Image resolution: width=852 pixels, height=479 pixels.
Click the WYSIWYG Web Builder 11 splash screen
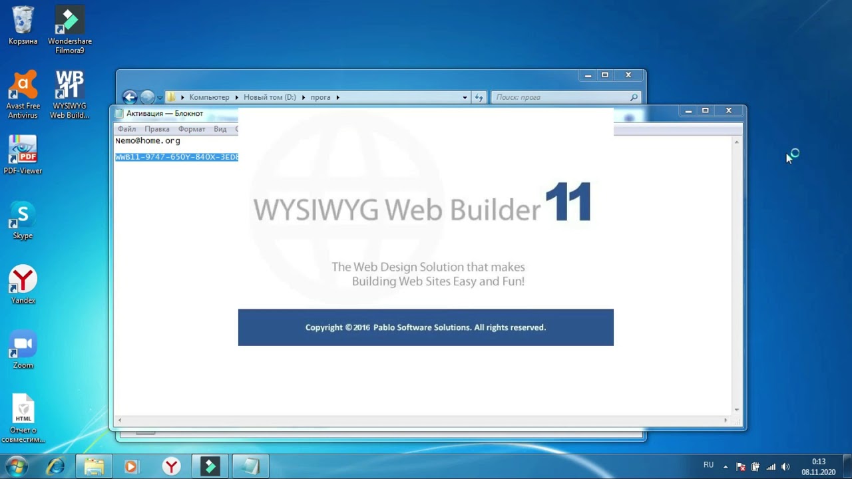(x=426, y=227)
